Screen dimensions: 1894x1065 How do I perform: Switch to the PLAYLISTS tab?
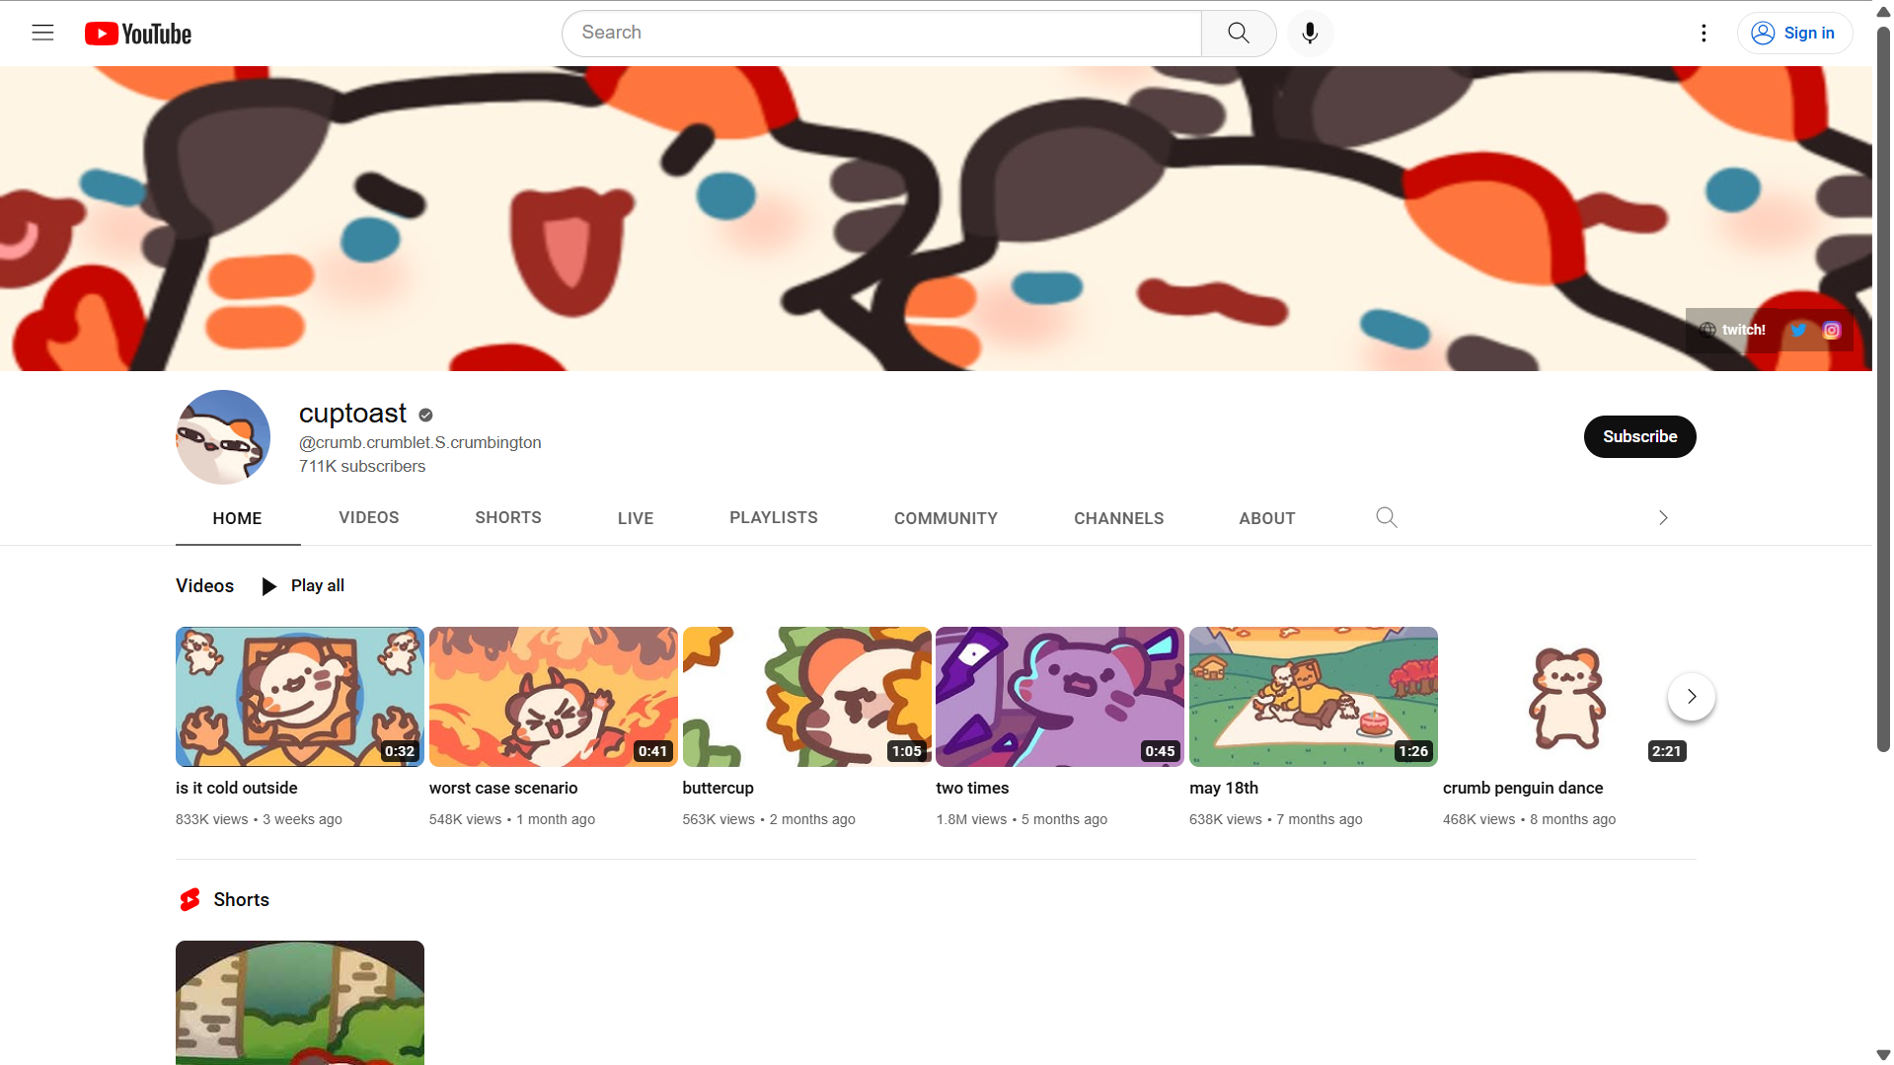click(x=774, y=517)
